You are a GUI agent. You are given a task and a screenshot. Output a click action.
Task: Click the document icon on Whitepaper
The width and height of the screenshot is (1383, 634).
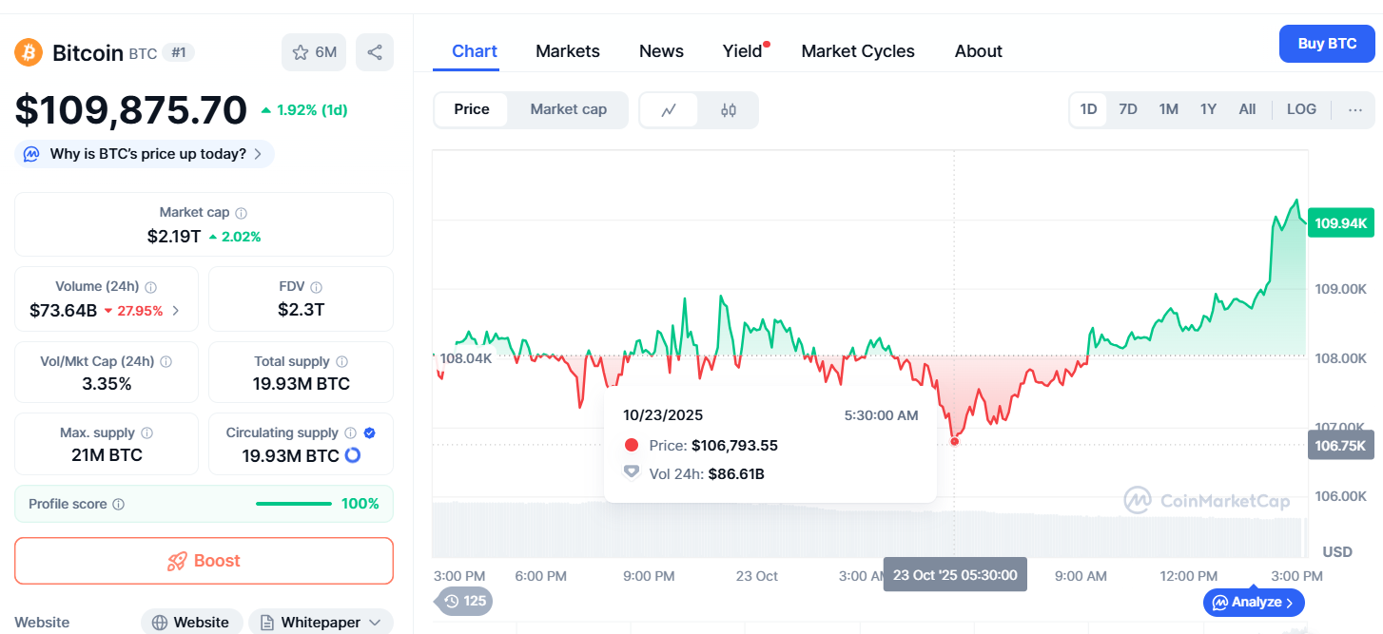pyautogui.click(x=266, y=623)
